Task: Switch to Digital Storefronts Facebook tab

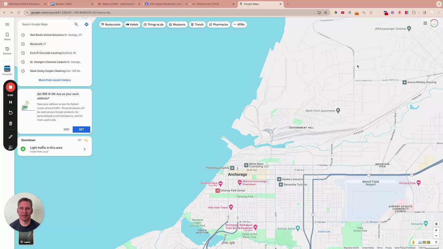Action: pos(165,4)
